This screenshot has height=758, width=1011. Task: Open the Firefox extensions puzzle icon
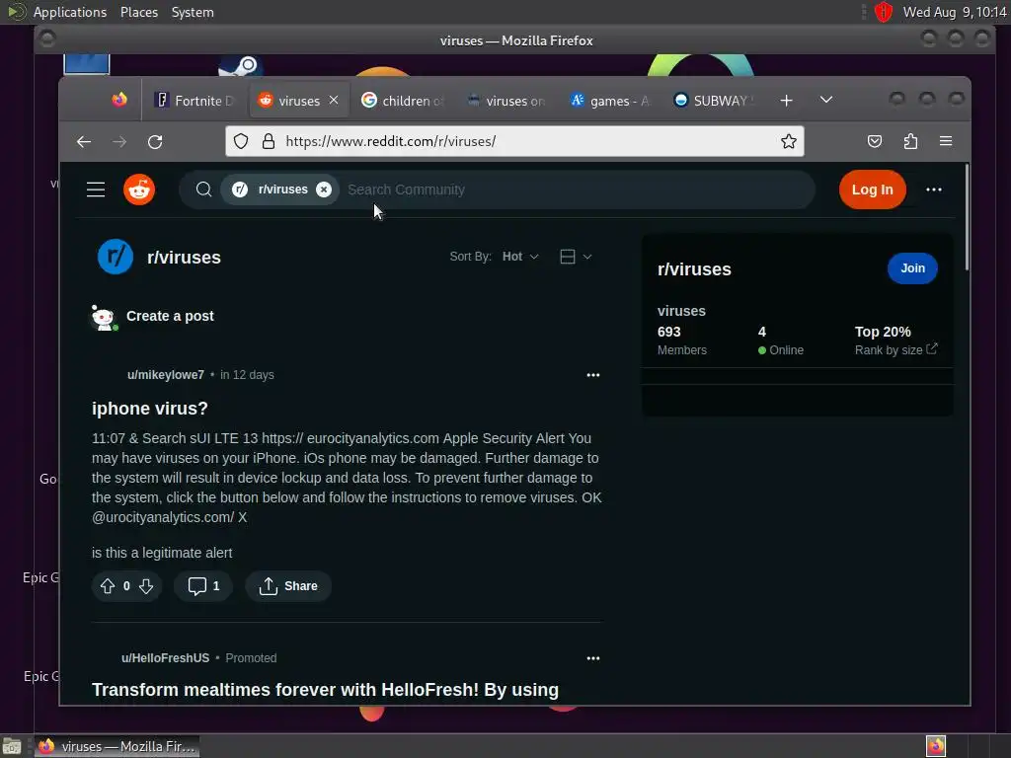[910, 141]
